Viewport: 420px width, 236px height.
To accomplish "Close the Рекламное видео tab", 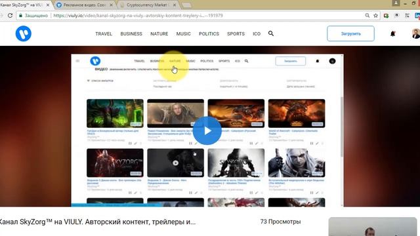I will (x=112, y=5).
